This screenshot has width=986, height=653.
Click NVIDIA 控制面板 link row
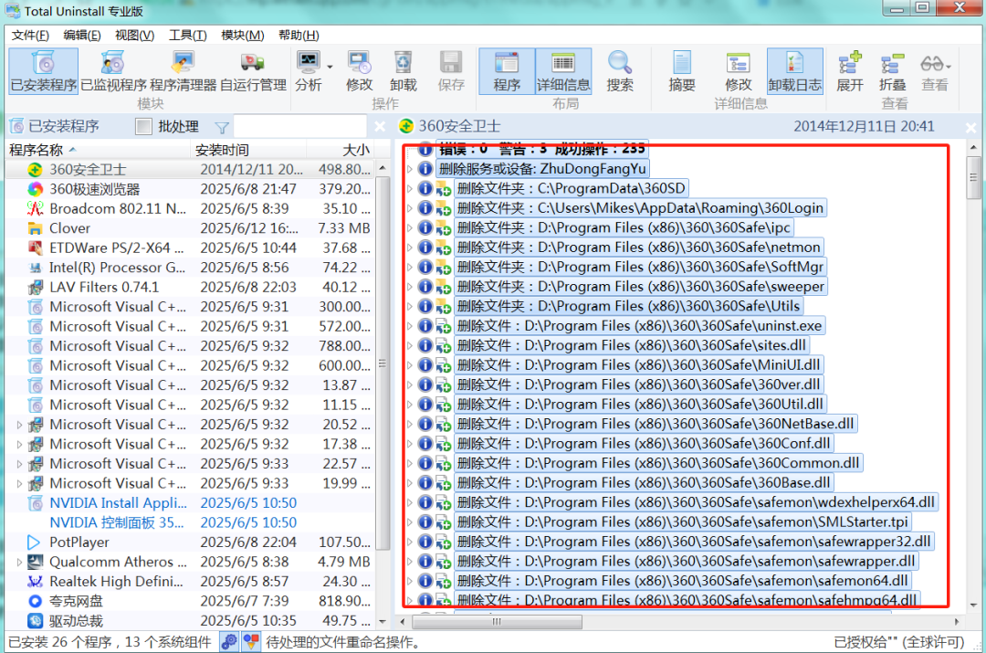191,522
